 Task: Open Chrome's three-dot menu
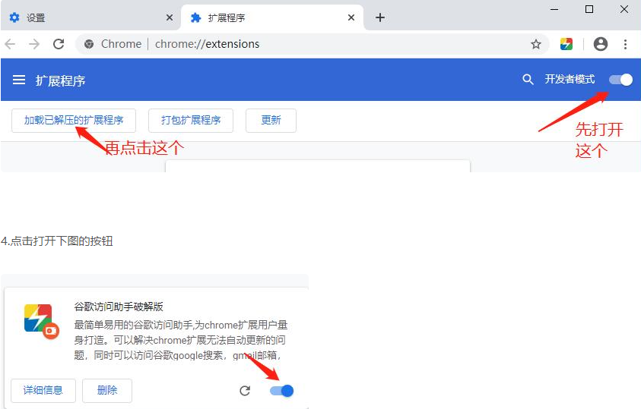[626, 44]
